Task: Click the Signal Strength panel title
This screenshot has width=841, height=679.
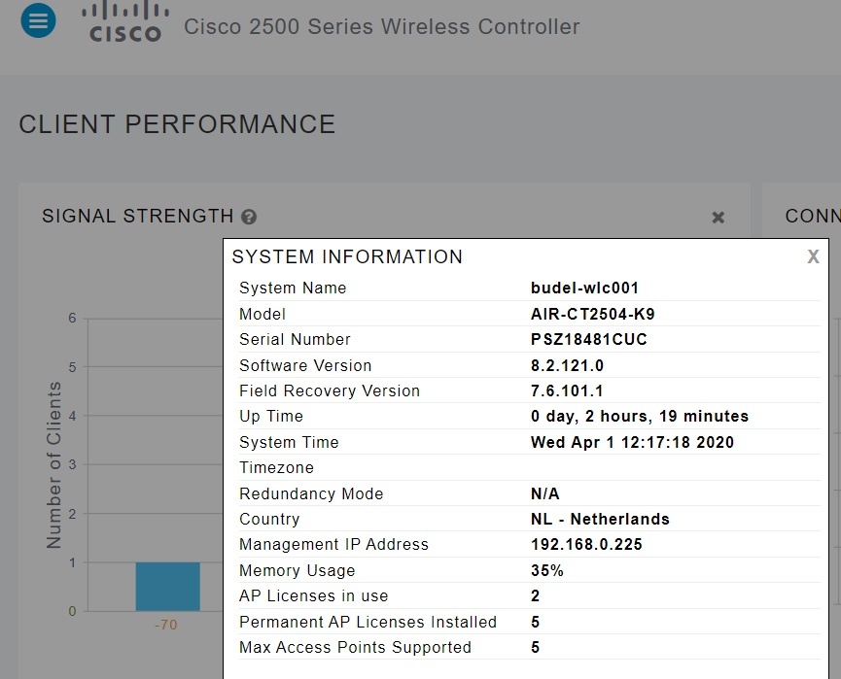Action: [x=137, y=217]
